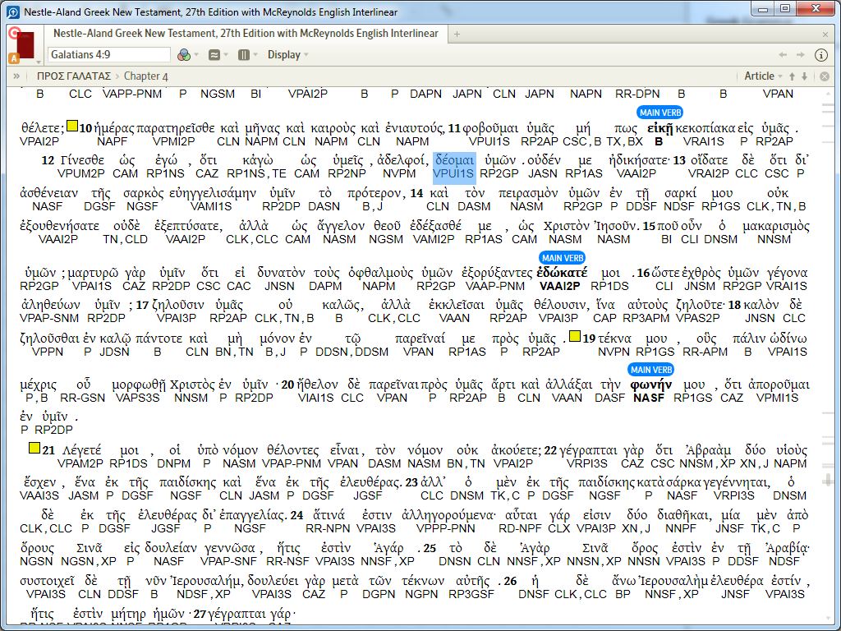The image size is (841, 631).
Task: Click the target badge on the book icon
Action: click(15, 33)
